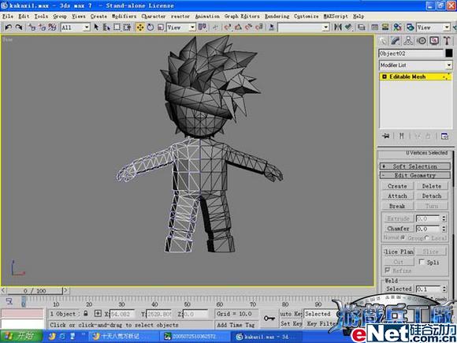Screen dimensions: 457x343
Task: Activate Select and Scale tool
Action: (x=161, y=28)
